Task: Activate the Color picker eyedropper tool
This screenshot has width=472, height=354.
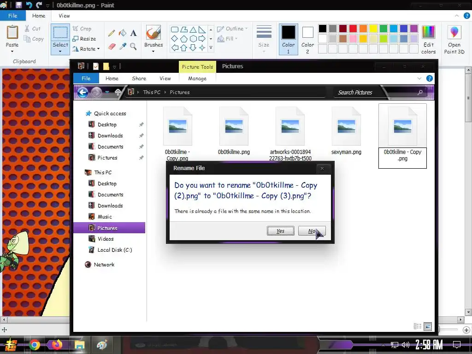Action: (123, 47)
